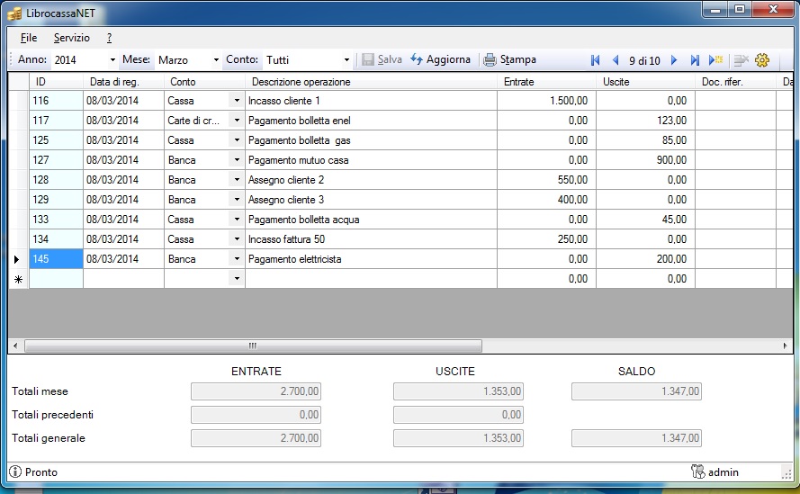Open settings with the gear icon
Viewport: 800px width, 494px height.
pyautogui.click(x=761, y=60)
